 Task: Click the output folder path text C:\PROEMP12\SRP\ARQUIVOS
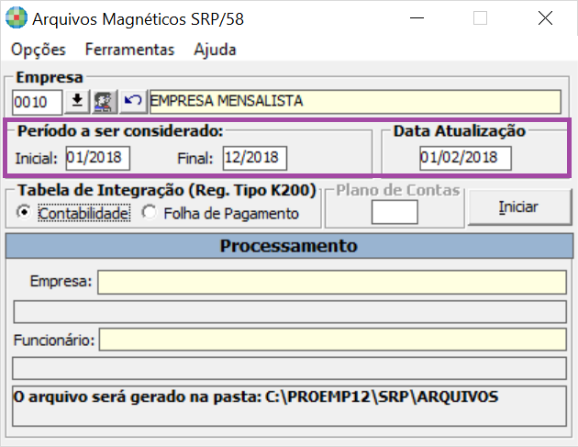382,397
